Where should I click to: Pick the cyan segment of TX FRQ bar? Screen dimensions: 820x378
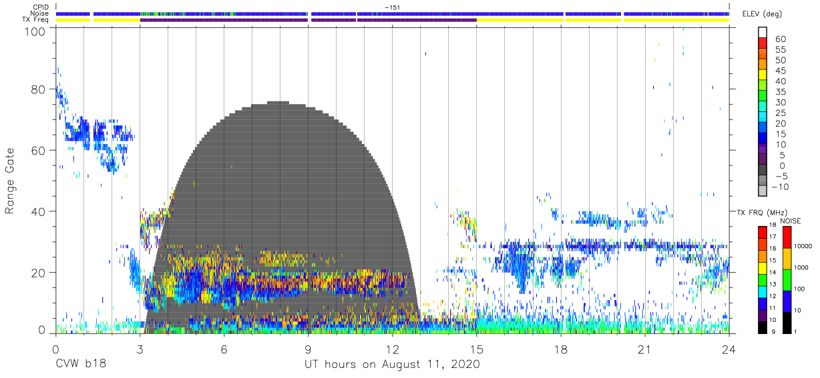coord(763,291)
